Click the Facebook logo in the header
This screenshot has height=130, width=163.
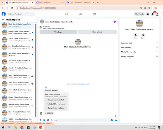coord(4,14)
